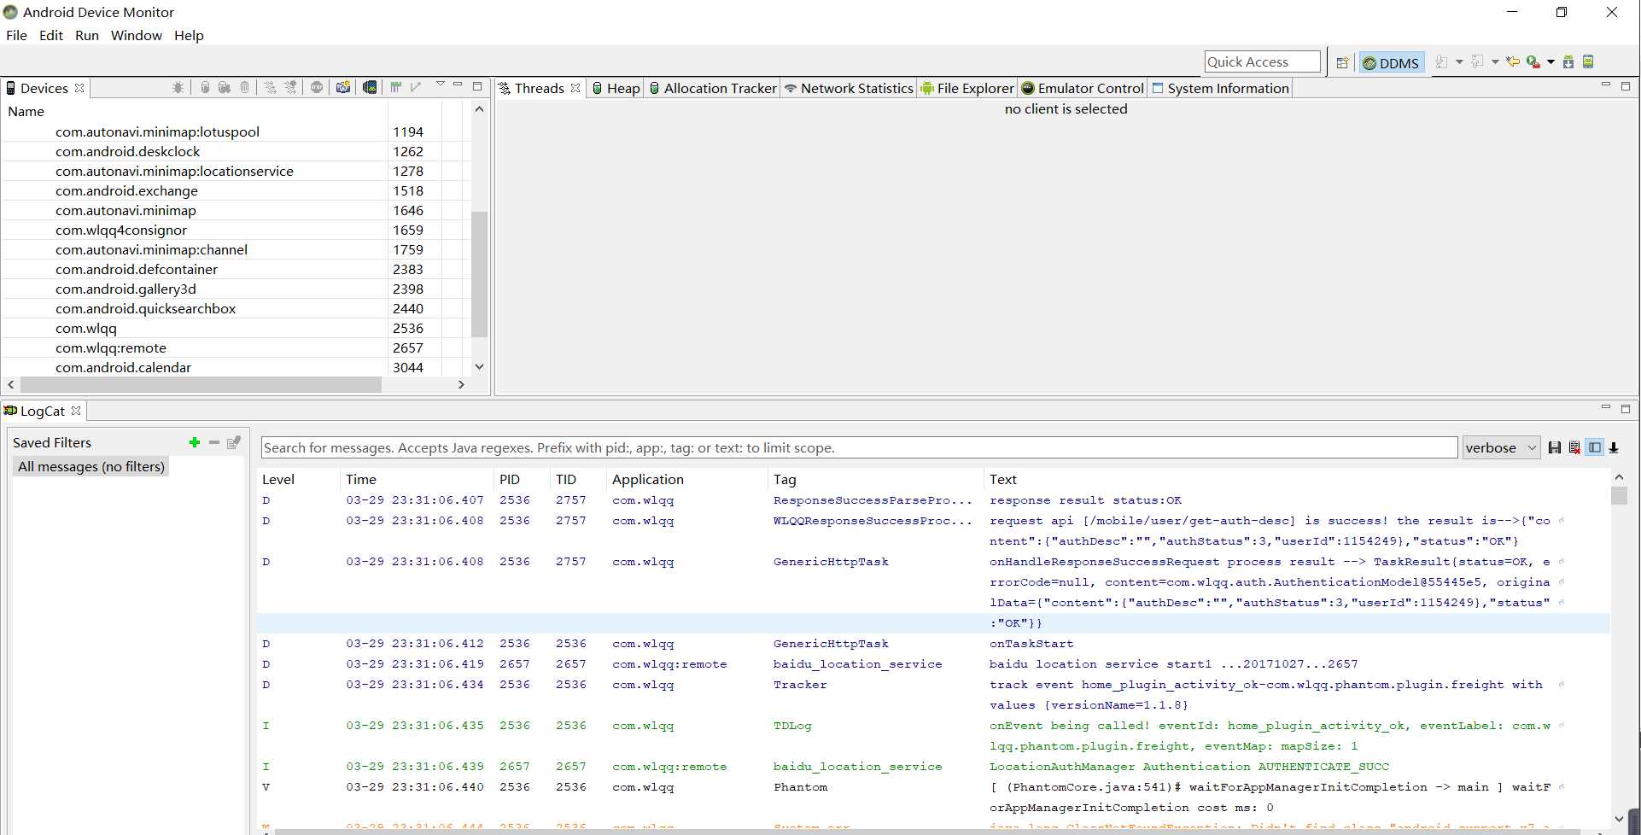This screenshot has width=1641, height=835.
Task: Select com.wlqq process in Devices
Action: (x=236, y=328)
